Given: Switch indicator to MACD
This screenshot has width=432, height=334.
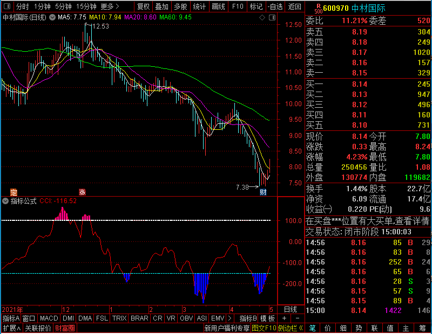Looking at the screenshot, I should [49, 318].
